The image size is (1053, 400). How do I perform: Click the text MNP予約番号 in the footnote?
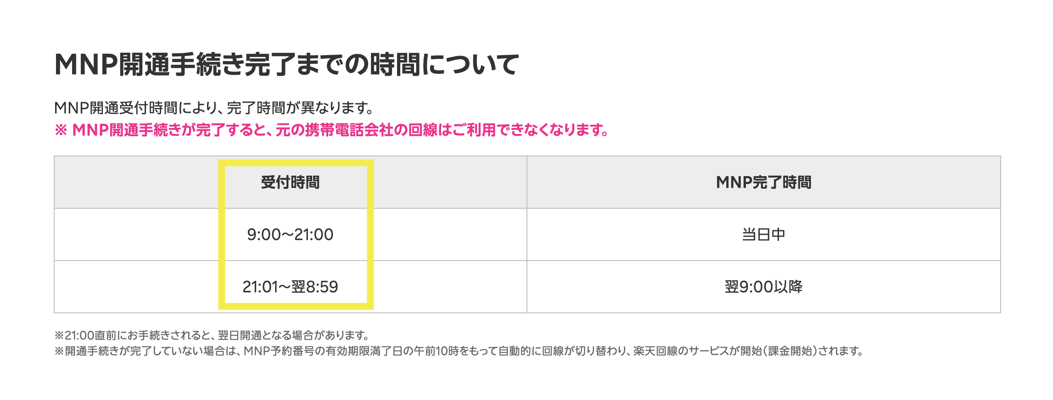pyautogui.click(x=278, y=351)
